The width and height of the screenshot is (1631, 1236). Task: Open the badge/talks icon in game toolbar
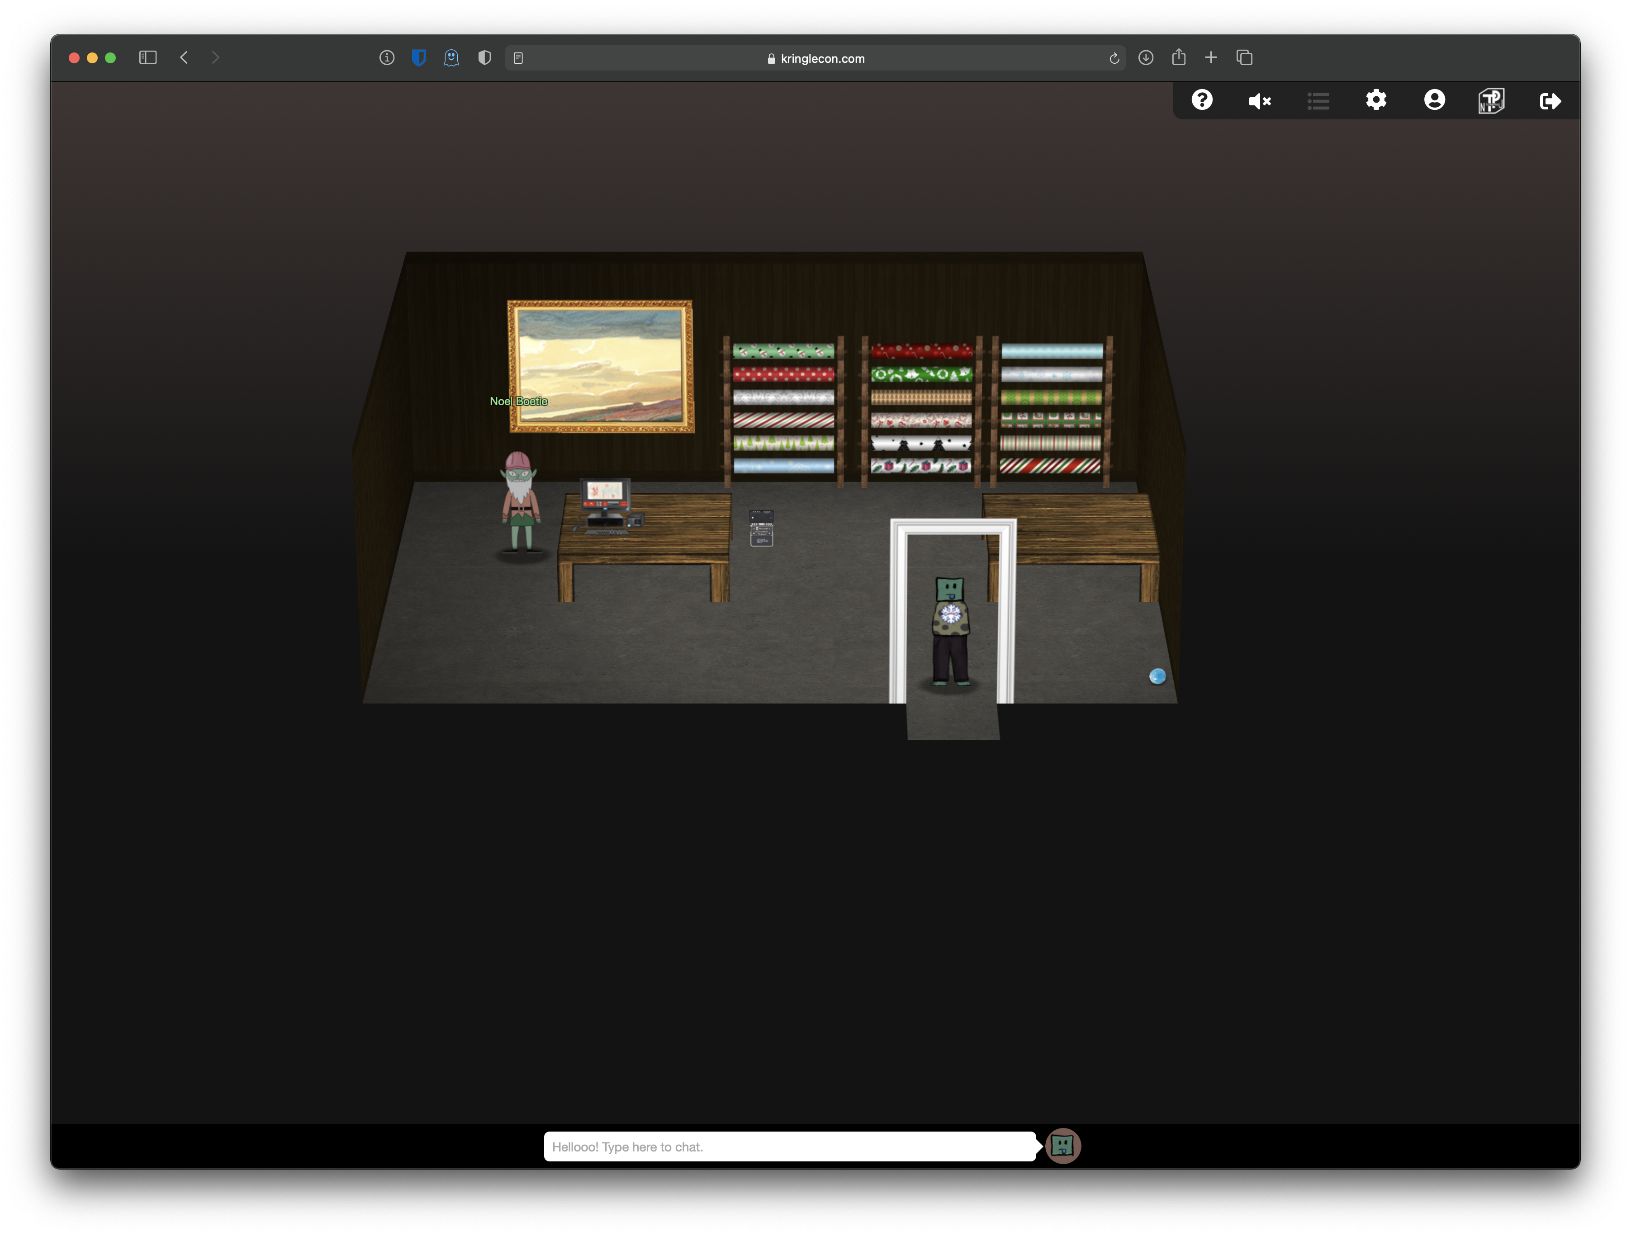tap(1491, 101)
